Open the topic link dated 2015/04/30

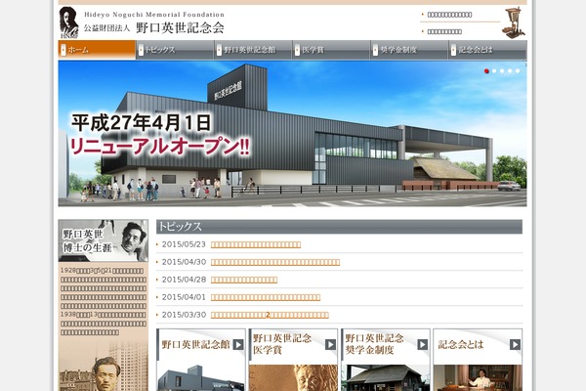pos(275,262)
